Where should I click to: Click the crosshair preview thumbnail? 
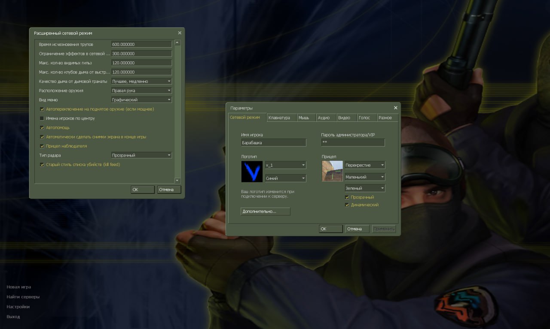pyautogui.click(x=332, y=171)
